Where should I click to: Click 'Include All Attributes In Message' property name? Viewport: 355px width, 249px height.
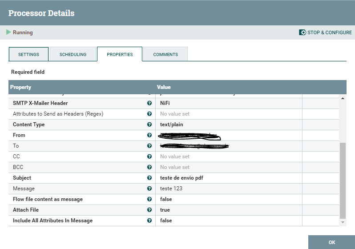pyautogui.click(x=53, y=221)
